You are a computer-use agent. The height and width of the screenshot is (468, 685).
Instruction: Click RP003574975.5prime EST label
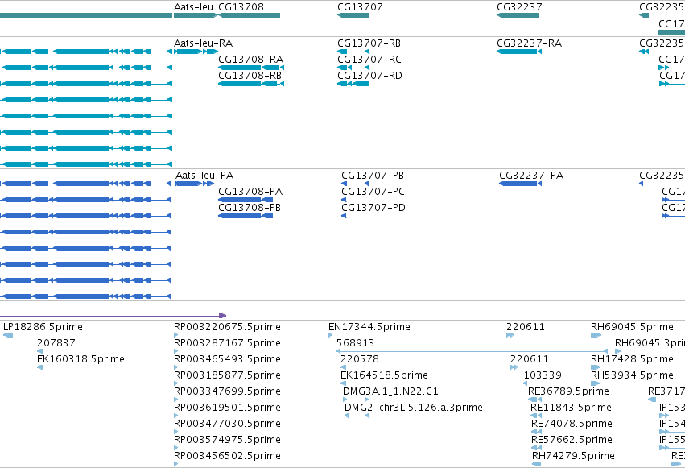pyautogui.click(x=227, y=440)
